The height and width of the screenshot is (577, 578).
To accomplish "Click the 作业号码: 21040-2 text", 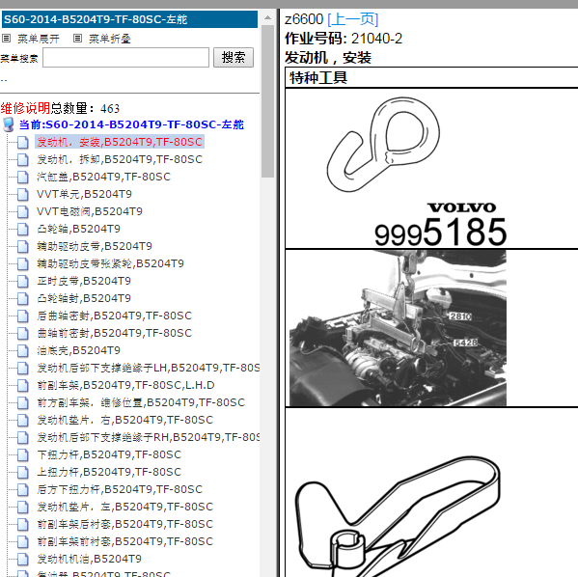I will 344,39.
